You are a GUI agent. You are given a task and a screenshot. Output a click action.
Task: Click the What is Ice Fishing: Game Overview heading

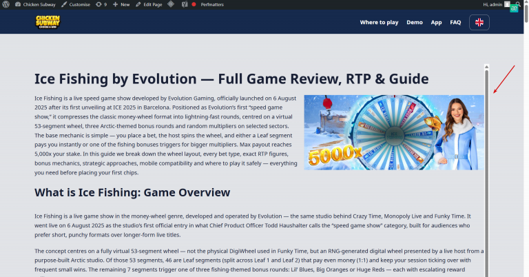coord(132,192)
